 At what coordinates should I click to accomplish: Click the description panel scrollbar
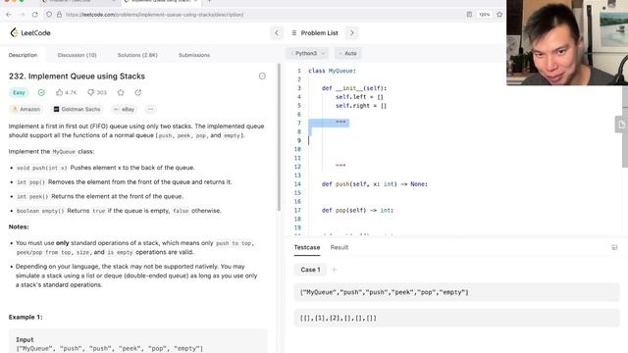pyautogui.click(x=279, y=137)
